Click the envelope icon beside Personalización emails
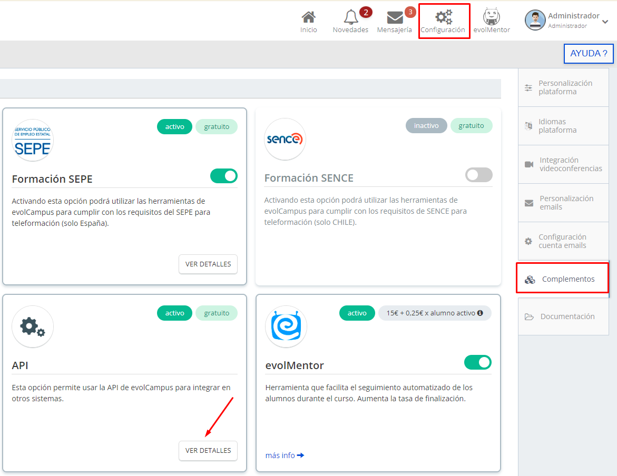 point(529,203)
